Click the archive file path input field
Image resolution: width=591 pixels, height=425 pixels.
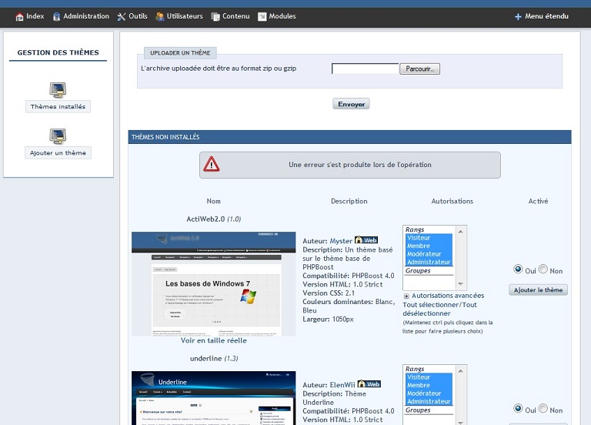[365, 69]
